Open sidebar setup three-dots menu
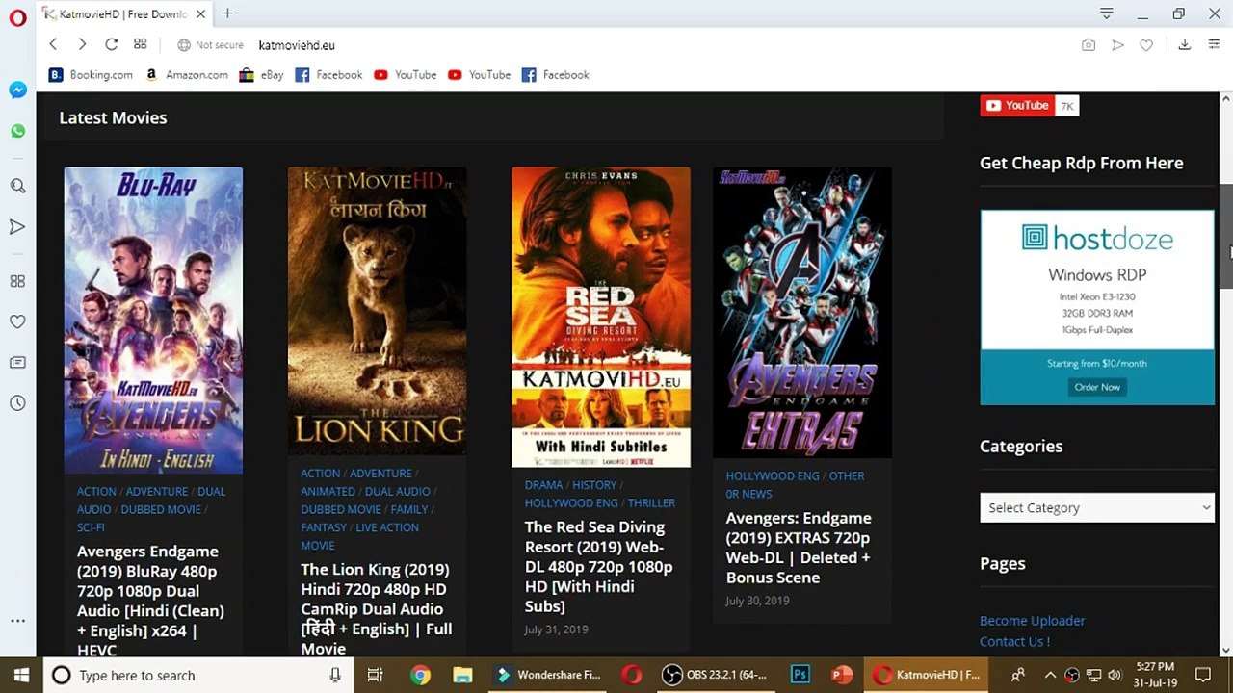Viewport: 1233px width, 693px height. (17, 622)
